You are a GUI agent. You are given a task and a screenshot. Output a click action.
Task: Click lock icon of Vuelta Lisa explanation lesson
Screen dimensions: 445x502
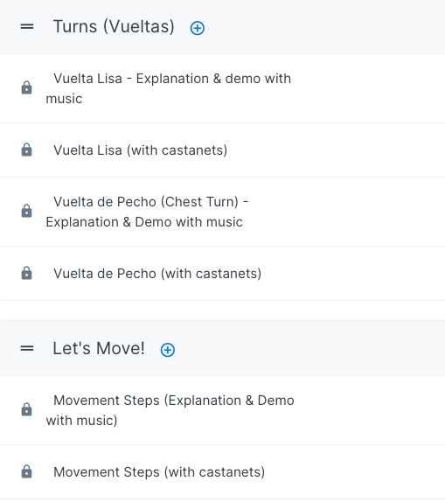click(26, 87)
